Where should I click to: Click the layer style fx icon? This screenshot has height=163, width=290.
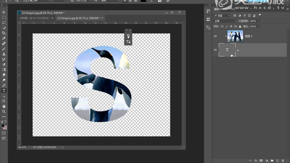pyautogui.click(x=256, y=161)
